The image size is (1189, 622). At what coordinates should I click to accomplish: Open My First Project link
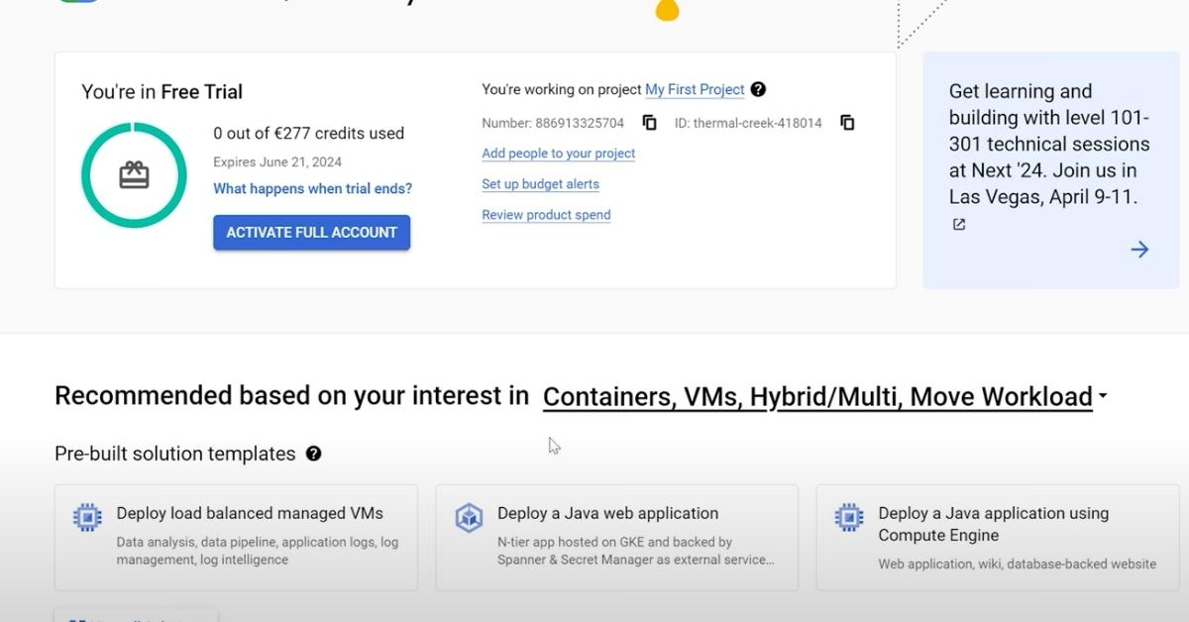click(x=695, y=89)
